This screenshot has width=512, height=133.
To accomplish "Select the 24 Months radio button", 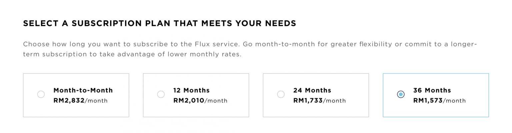I will [x=281, y=95].
